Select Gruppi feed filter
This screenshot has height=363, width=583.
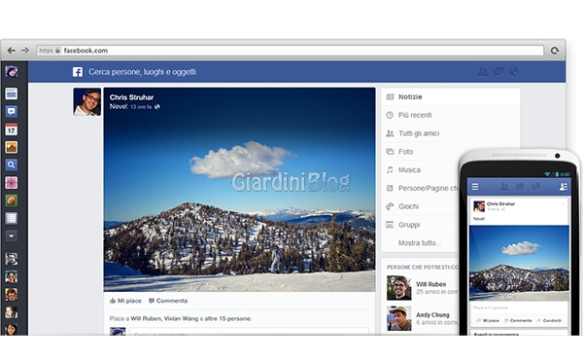click(x=420, y=225)
